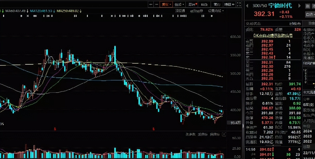This screenshot has width=315, height=159.
Task: Click the average price 391.74
Action: pyautogui.click(x=295, y=84)
